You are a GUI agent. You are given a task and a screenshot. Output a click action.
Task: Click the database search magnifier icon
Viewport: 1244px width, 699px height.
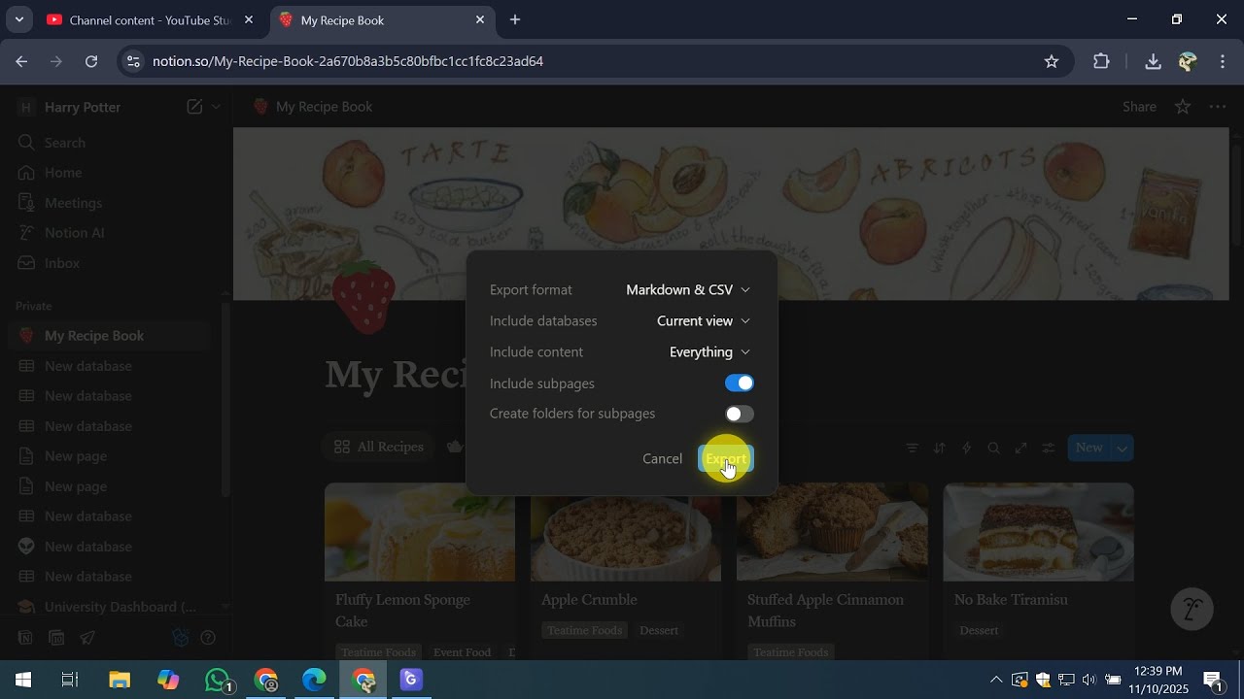click(x=993, y=448)
